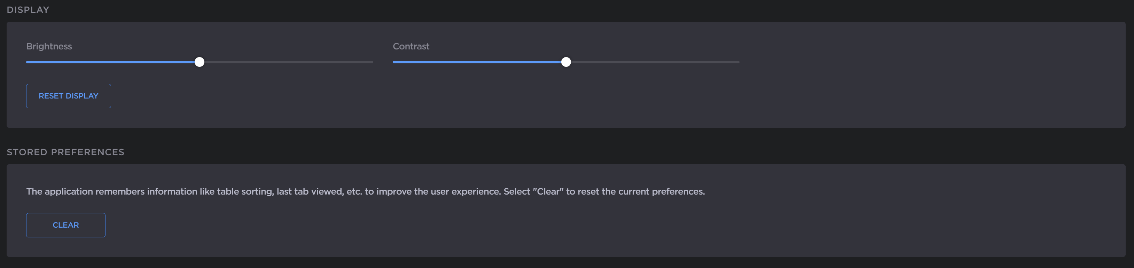Click the Contrast label text

(411, 46)
